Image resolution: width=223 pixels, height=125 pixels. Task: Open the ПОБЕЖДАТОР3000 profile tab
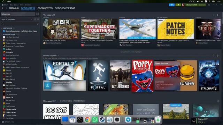point(65,8)
